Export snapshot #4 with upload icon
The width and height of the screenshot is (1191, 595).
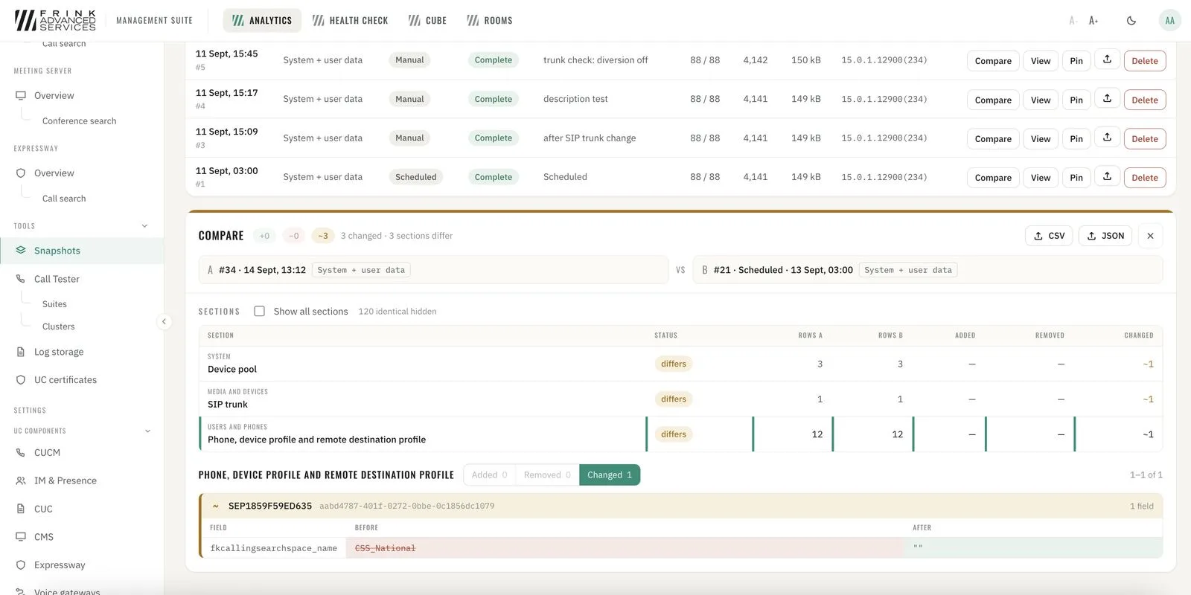(1107, 99)
